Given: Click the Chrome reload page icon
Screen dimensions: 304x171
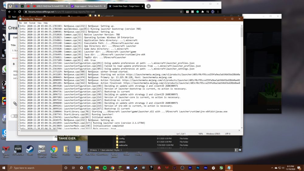Looking at the screenshot, I should [x=19, y=12].
